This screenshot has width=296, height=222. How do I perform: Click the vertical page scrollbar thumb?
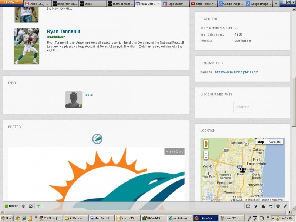tap(294, 102)
